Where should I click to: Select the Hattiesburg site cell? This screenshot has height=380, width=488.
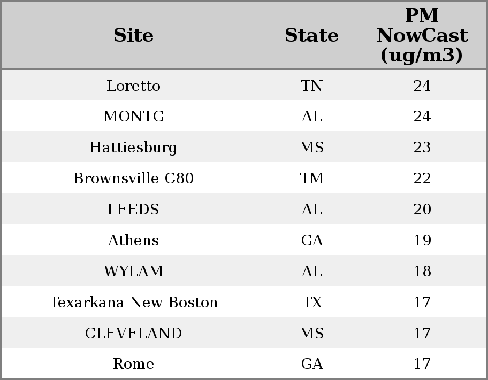[x=133, y=148]
